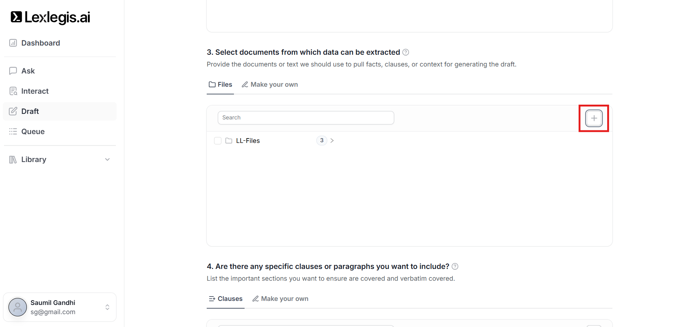Click the user avatar picture

click(18, 307)
